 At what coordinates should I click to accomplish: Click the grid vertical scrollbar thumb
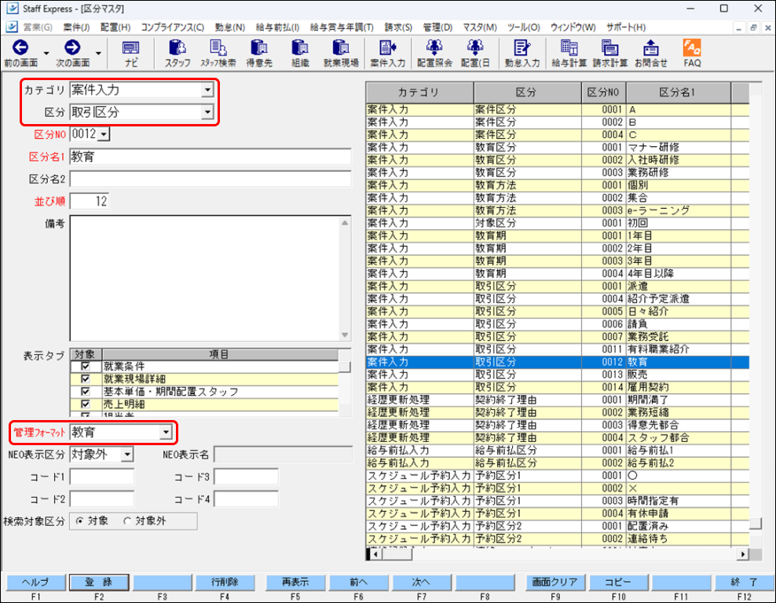tap(756, 524)
